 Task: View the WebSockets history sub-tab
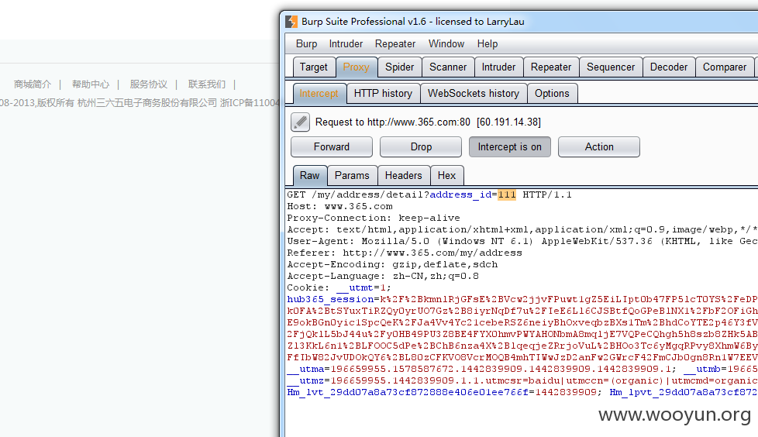(x=474, y=93)
